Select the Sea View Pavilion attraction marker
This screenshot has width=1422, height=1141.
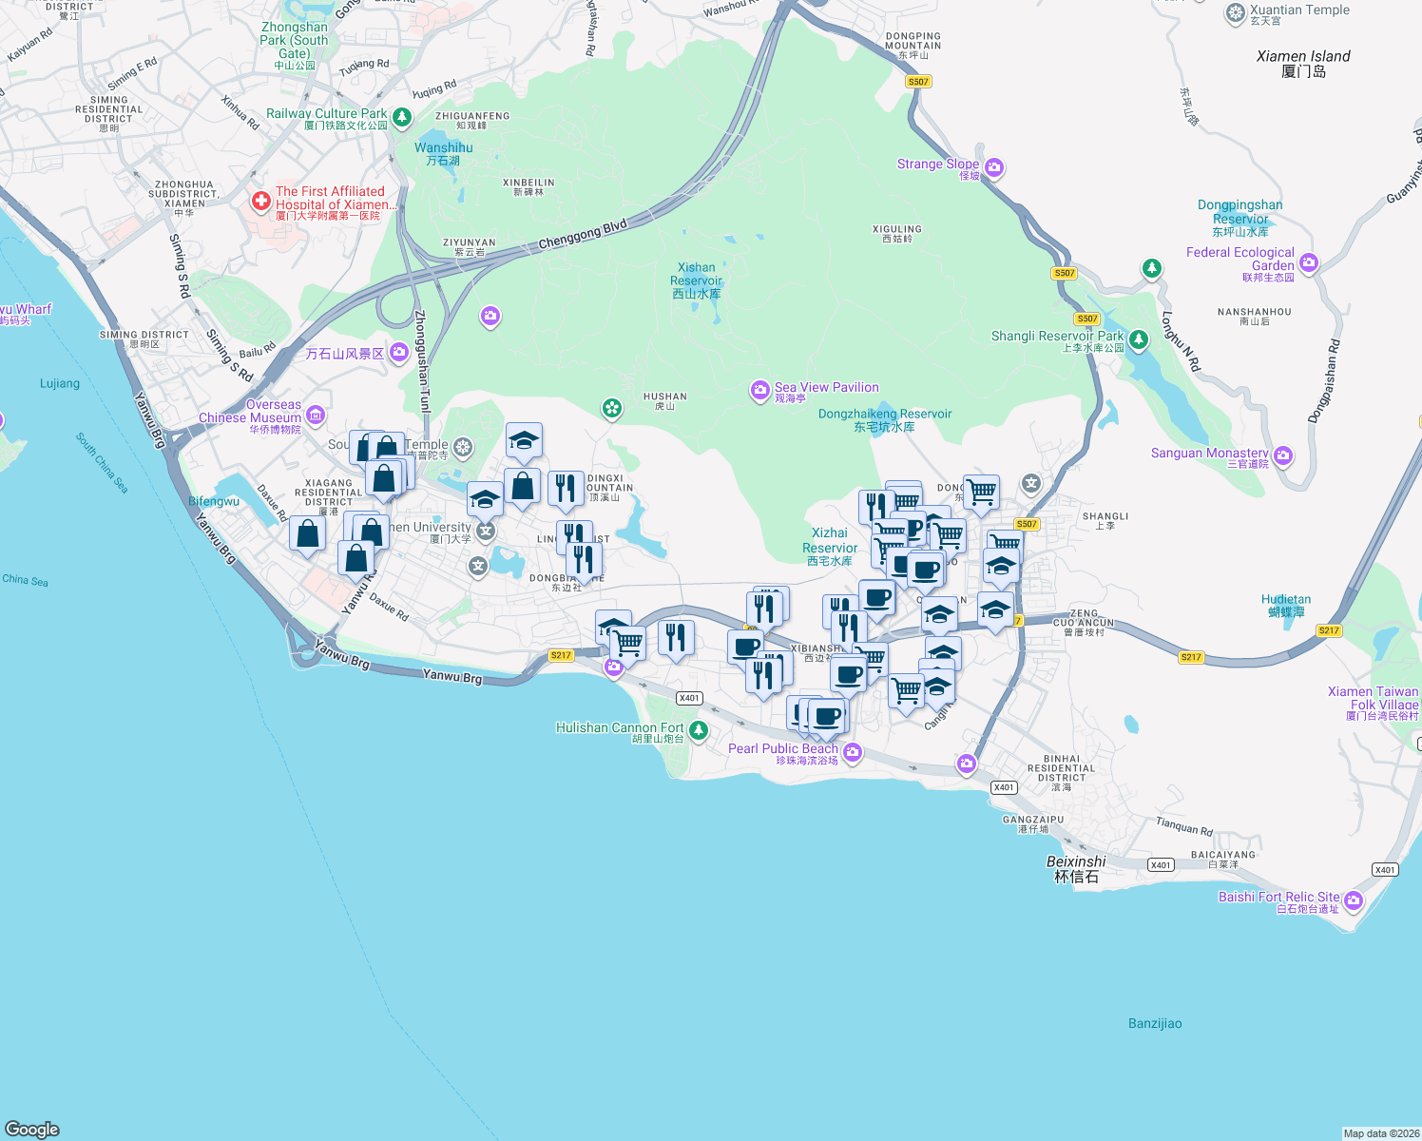pyautogui.click(x=759, y=391)
